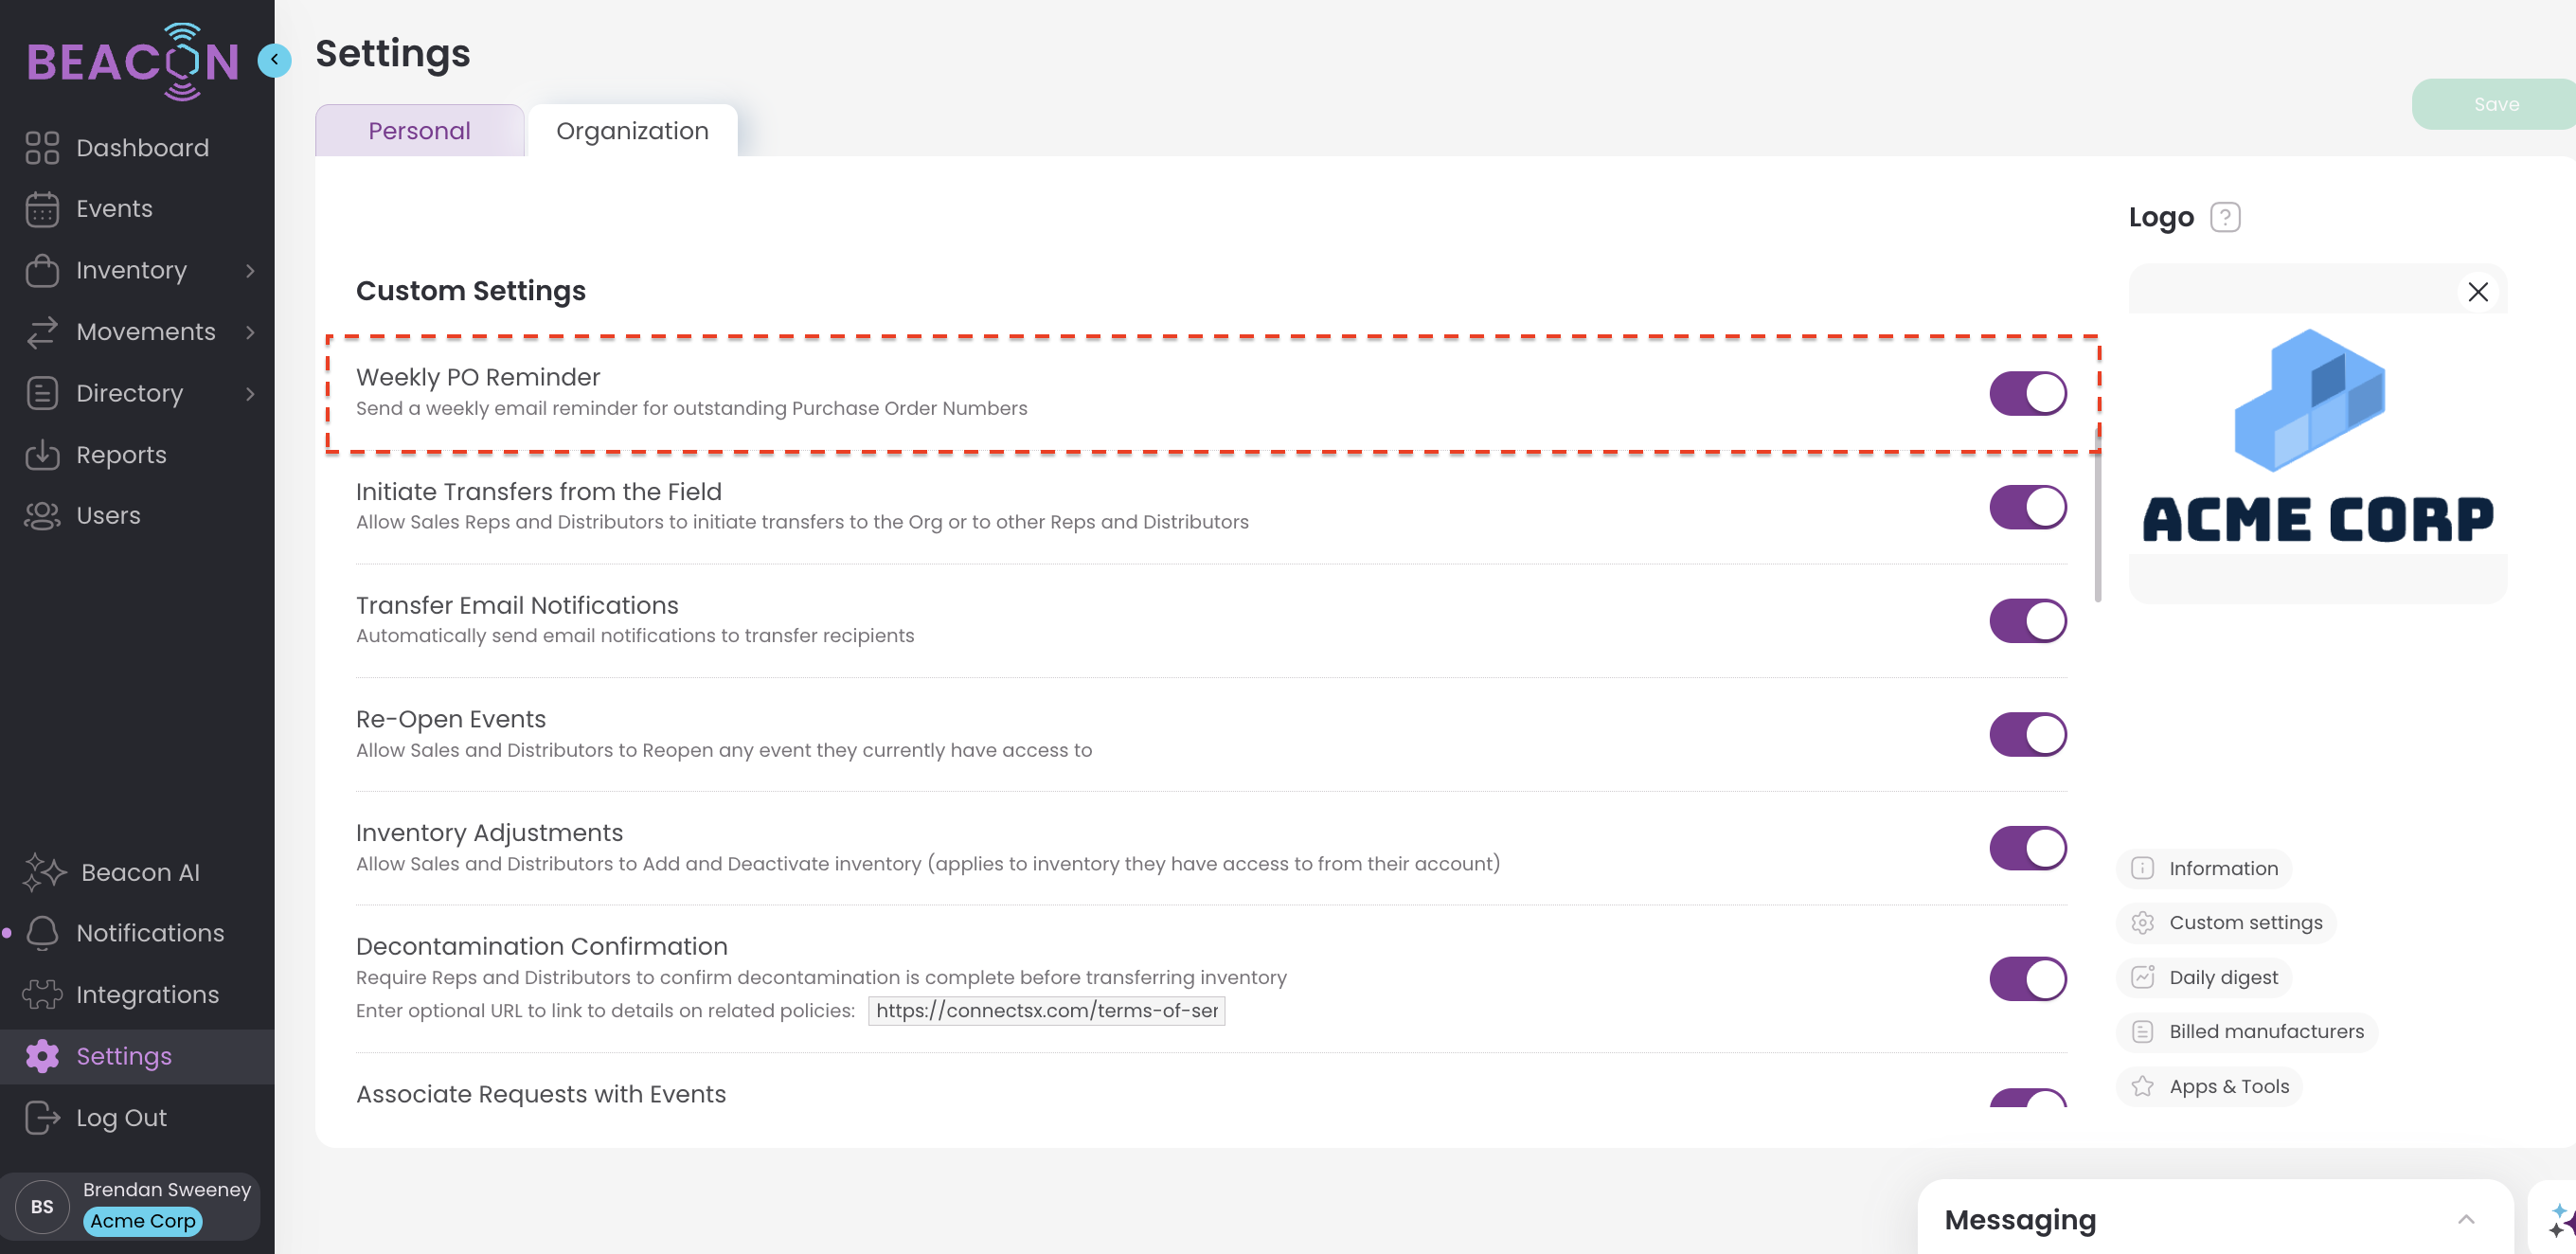Screen dimensions: 2576x1254
Task: Expand the Movements submenu chevron
Action: [250, 332]
